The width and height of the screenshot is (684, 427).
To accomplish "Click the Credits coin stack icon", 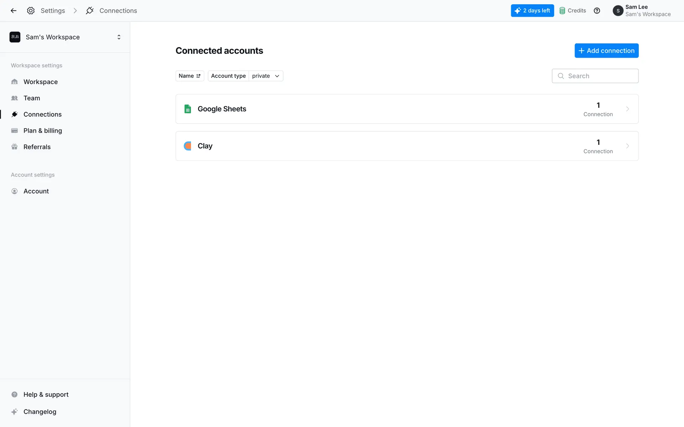I will click(562, 11).
